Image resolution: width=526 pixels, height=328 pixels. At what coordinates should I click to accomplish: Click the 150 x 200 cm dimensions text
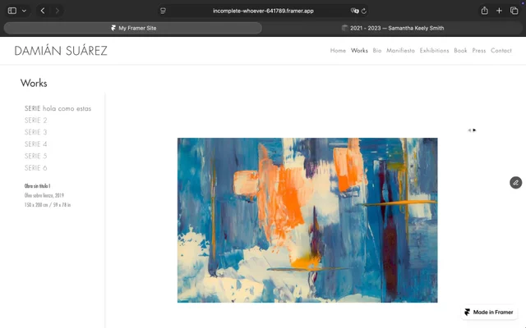(48, 205)
